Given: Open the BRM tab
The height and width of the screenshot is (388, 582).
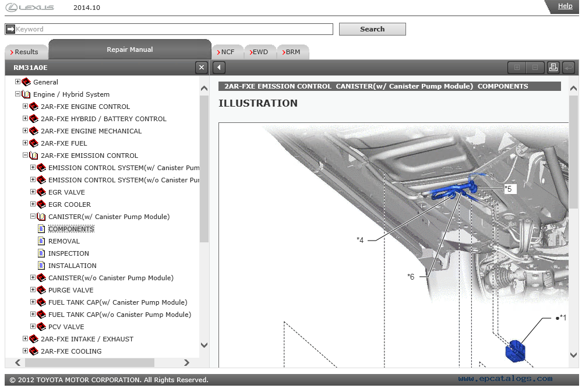Looking at the screenshot, I should 293,52.
